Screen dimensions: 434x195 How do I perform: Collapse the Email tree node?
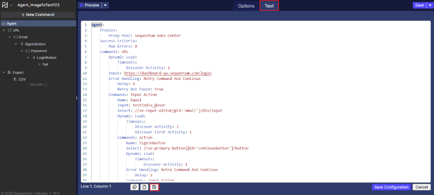point(9,37)
